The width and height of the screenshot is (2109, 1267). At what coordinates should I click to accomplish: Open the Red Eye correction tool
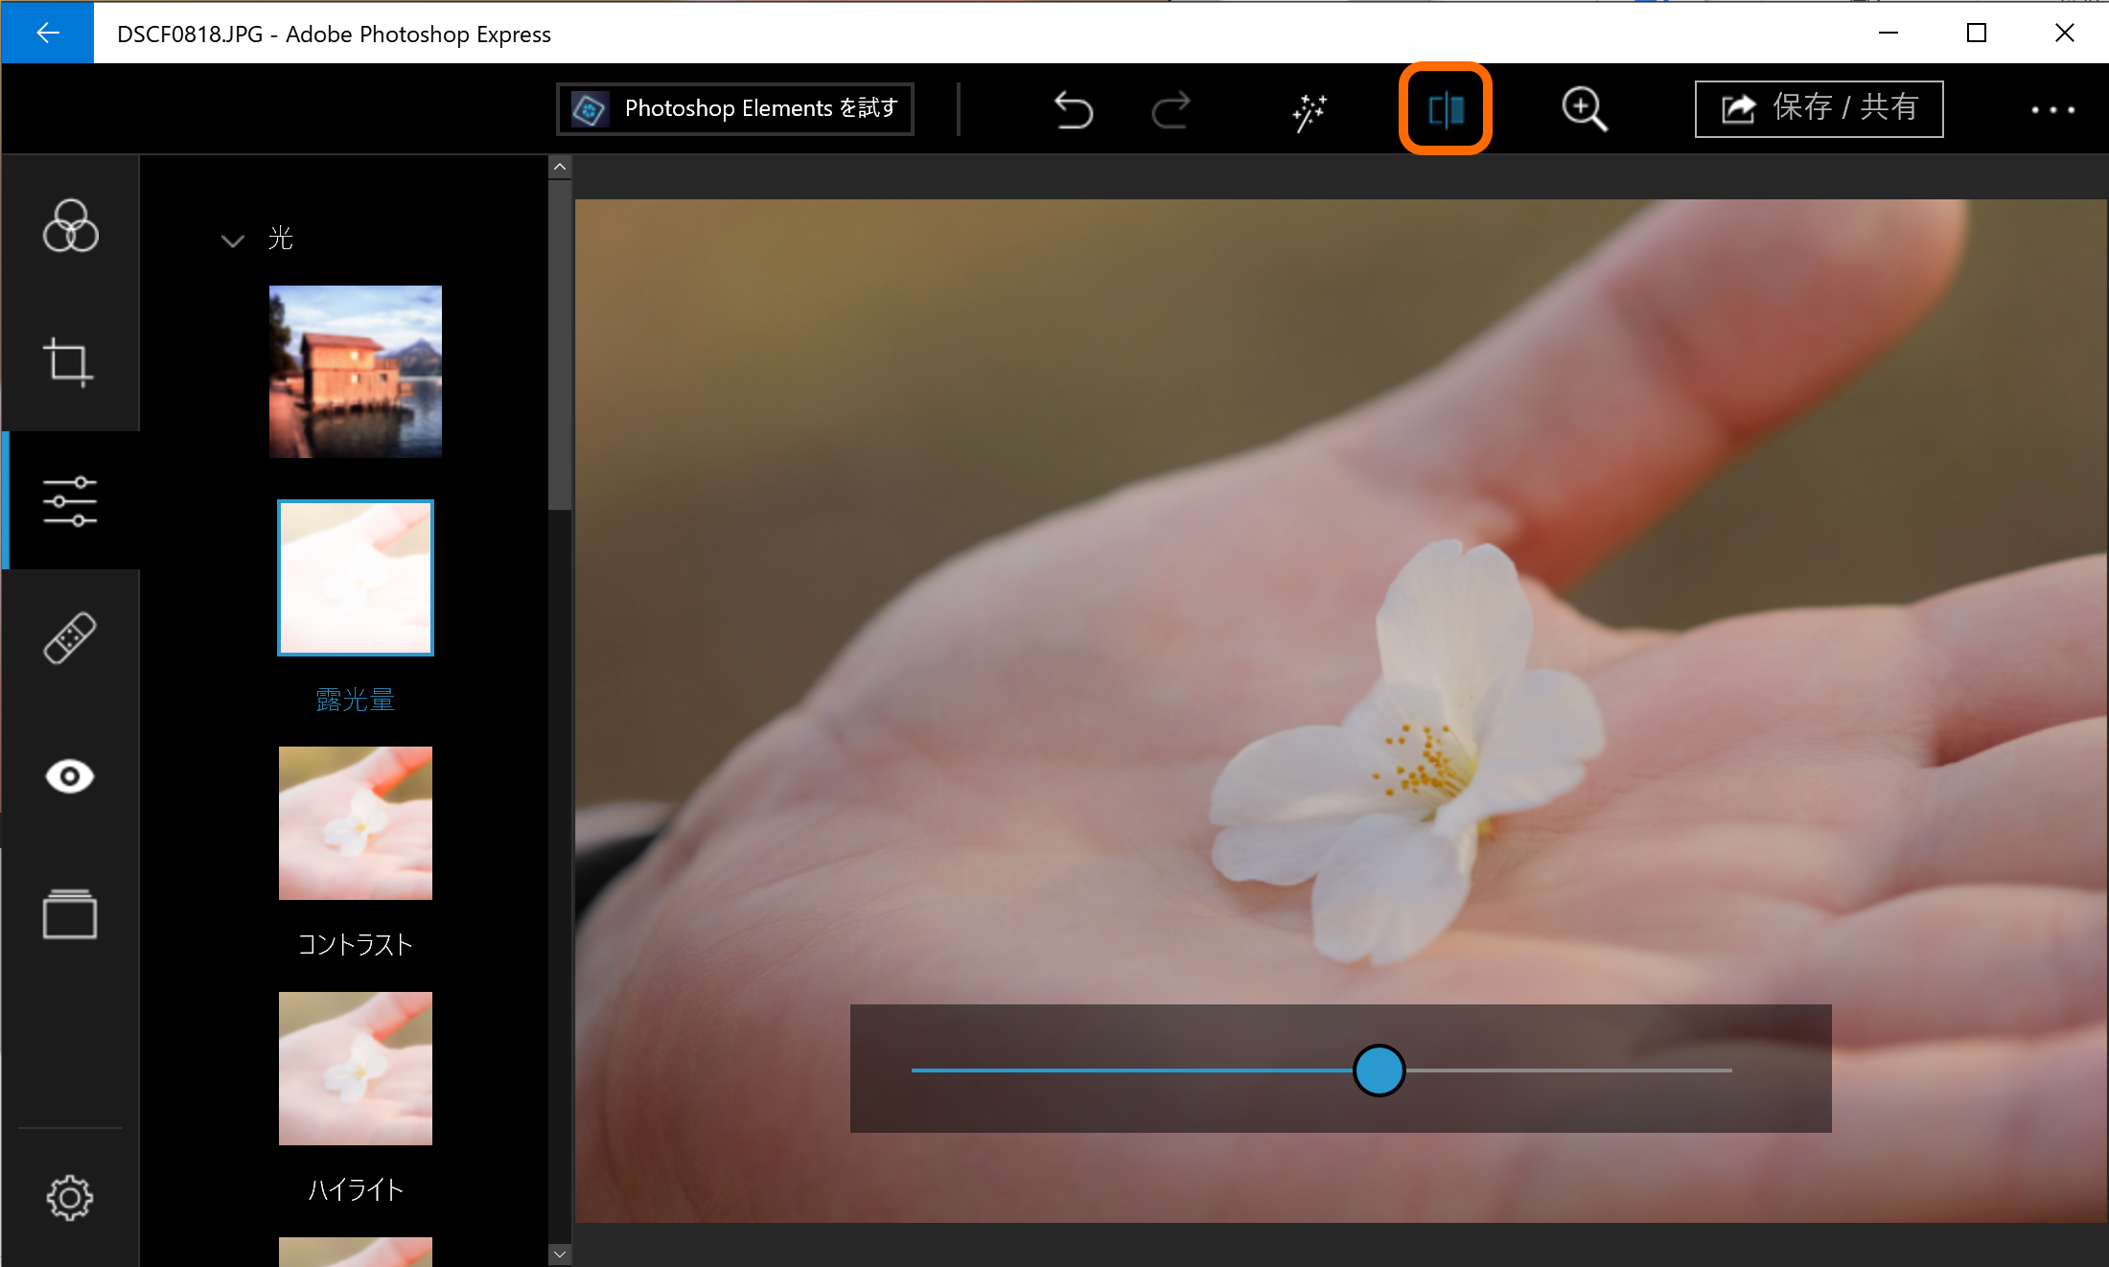pos(70,776)
